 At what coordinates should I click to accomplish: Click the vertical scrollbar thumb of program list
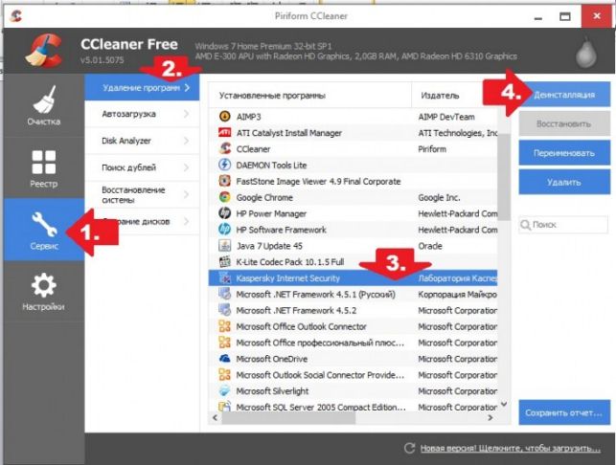click(504, 177)
